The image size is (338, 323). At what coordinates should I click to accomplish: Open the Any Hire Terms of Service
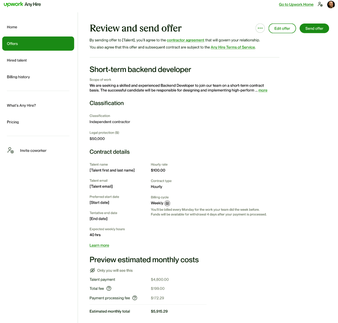(x=233, y=47)
